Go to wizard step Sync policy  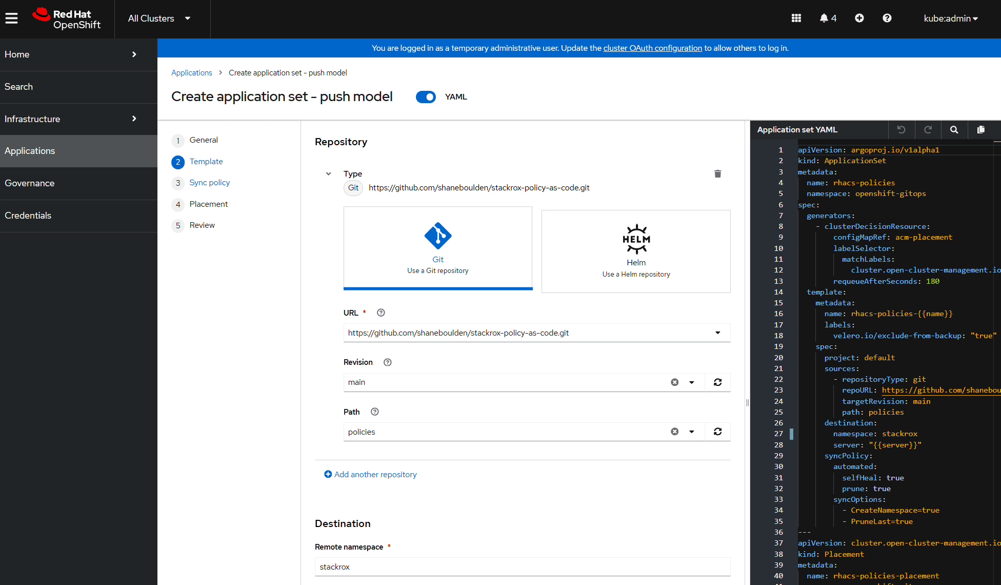tap(210, 183)
